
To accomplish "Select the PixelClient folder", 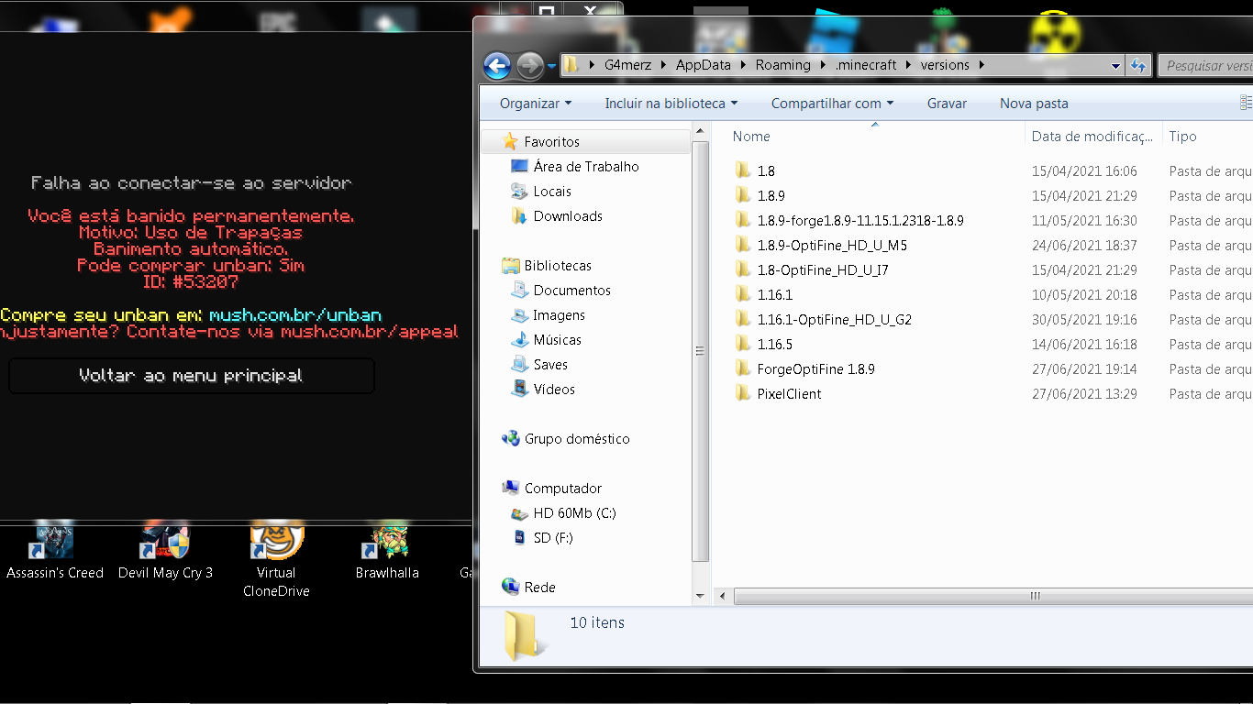I will (x=789, y=394).
